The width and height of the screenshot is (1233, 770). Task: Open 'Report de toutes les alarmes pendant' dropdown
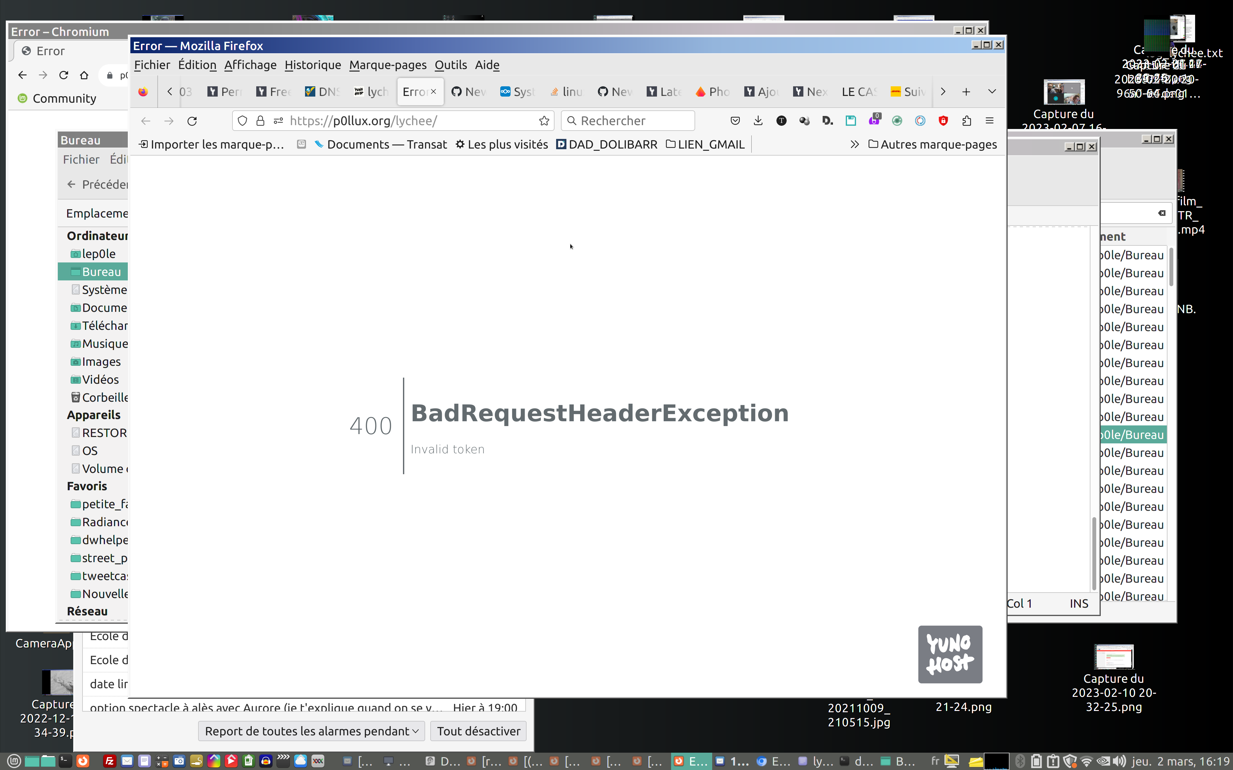pos(311,731)
